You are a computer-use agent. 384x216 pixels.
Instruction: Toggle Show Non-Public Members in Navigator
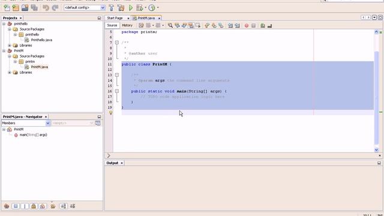[34, 206]
